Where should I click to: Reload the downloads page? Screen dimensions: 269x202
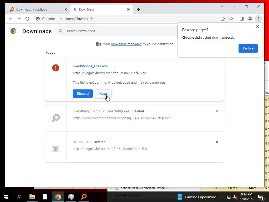coord(27,19)
